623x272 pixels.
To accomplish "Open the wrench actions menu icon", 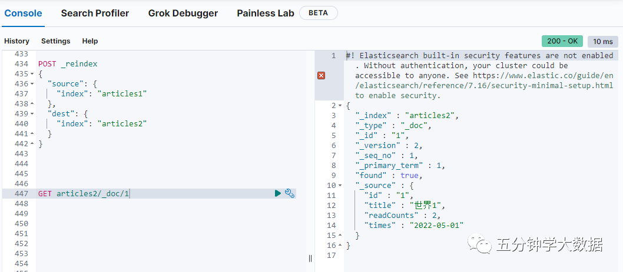I will (289, 193).
